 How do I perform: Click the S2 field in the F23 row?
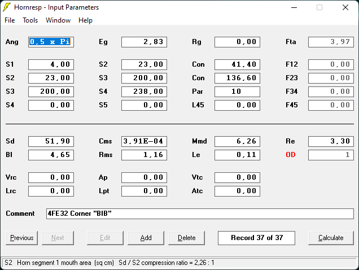tap(51, 78)
